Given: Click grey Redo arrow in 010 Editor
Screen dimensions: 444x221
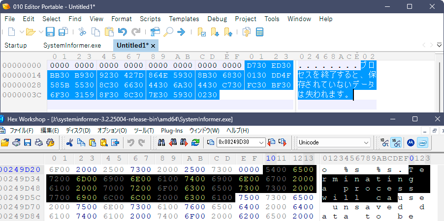Looking at the screenshot, I should [x=136, y=31].
